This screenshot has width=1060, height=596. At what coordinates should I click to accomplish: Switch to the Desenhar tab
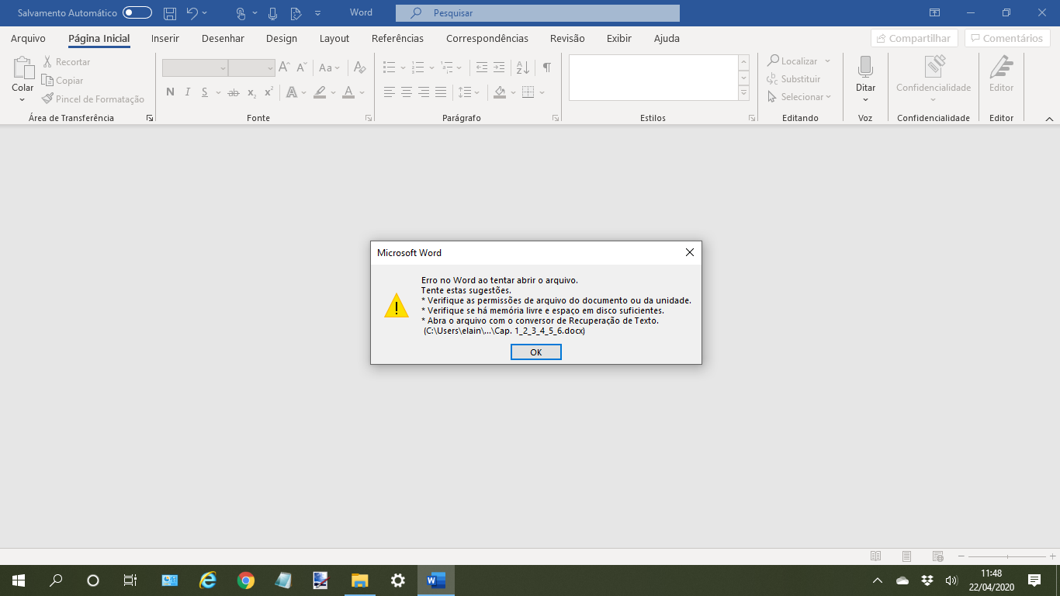coord(223,38)
